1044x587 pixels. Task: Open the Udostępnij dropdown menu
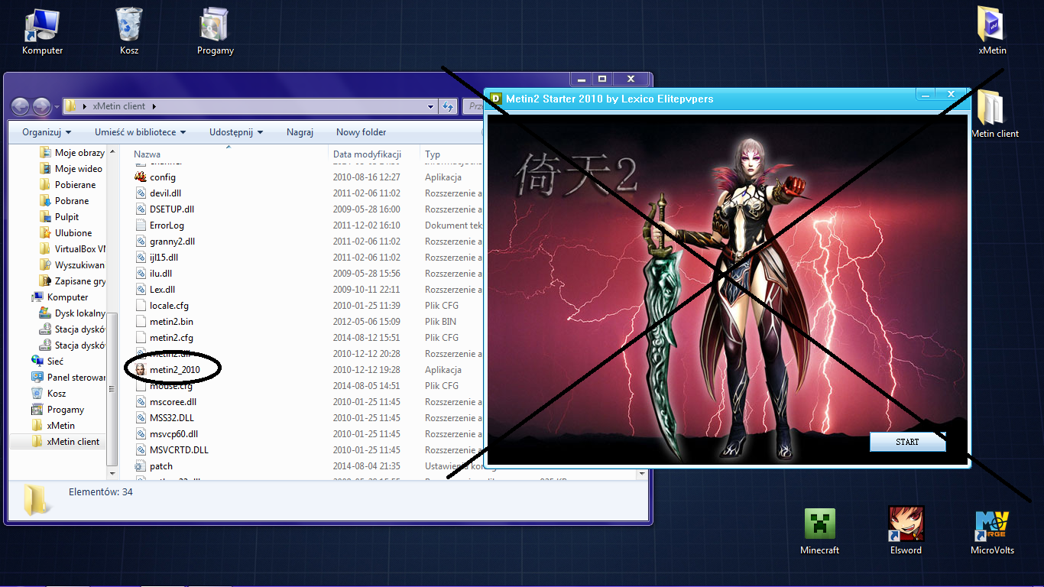pos(236,132)
